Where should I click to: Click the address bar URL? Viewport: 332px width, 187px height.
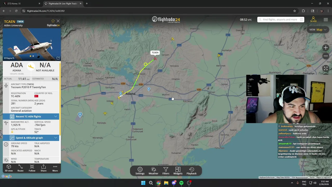46,11
